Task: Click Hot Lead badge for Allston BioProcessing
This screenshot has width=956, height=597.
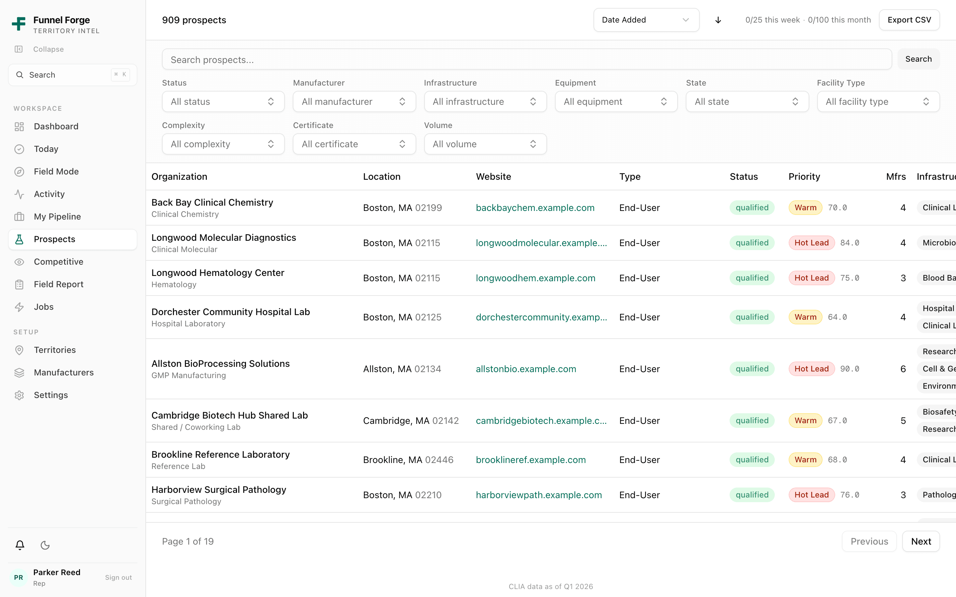Action: (811, 369)
